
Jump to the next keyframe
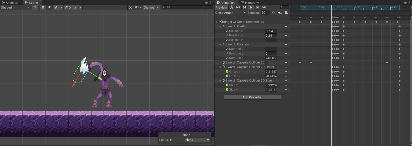(257, 7)
